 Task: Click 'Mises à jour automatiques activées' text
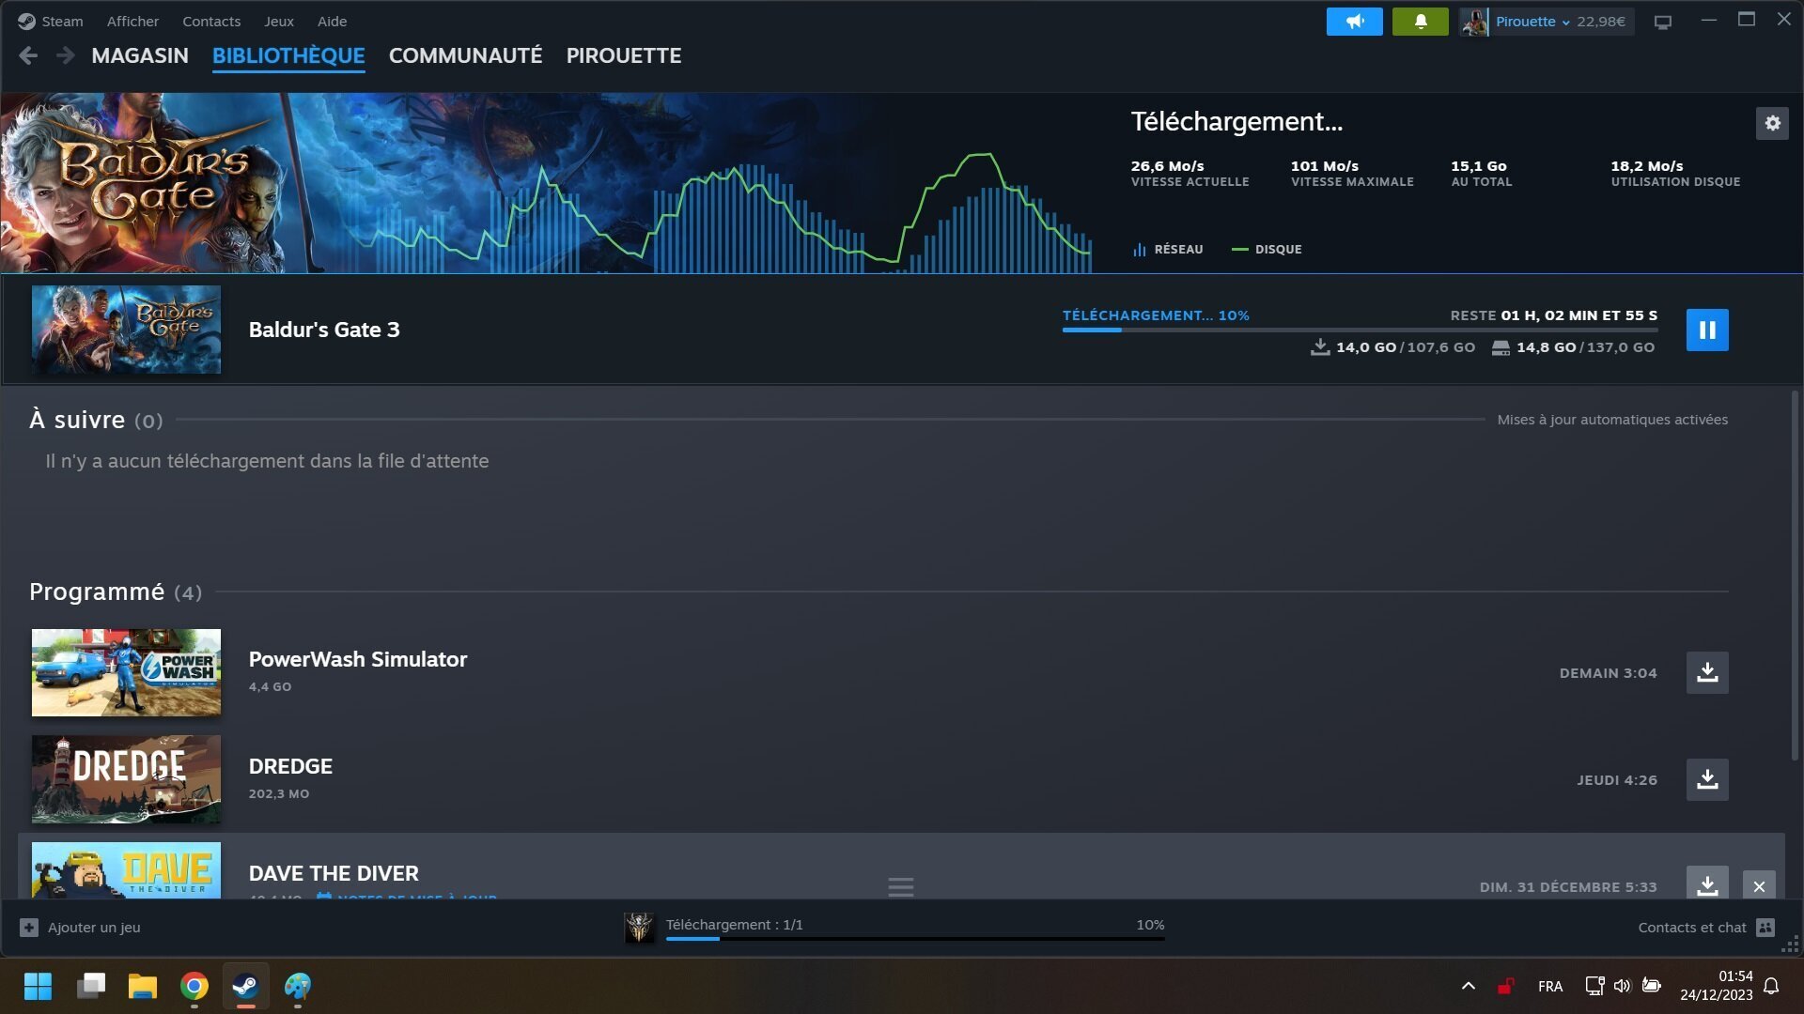point(1612,420)
